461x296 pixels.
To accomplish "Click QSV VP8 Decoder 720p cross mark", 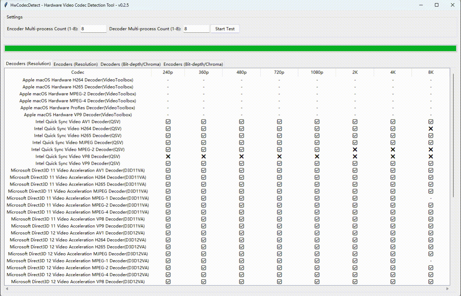I will click(279, 157).
